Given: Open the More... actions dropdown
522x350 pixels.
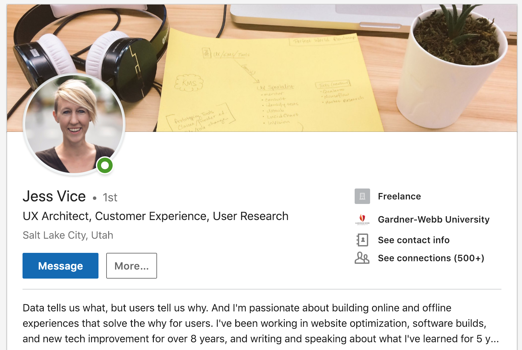Looking at the screenshot, I should 132,266.
